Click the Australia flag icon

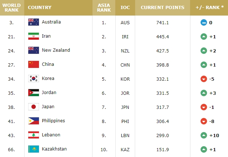pos(34,22)
